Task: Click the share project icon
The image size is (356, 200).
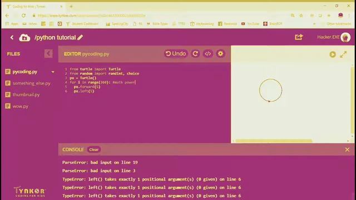Action: pyautogui.click(x=299, y=37)
